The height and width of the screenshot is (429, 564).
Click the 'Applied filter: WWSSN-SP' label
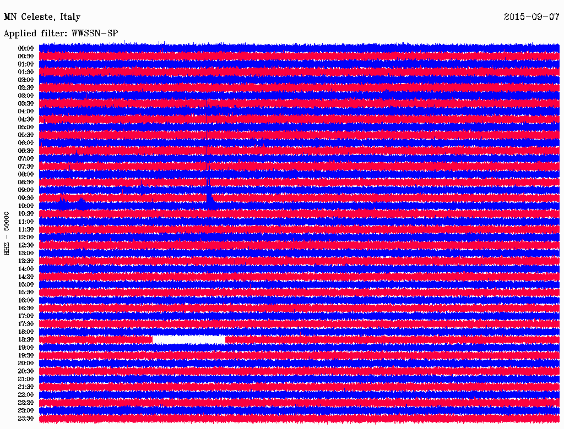[x=61, y=34]
